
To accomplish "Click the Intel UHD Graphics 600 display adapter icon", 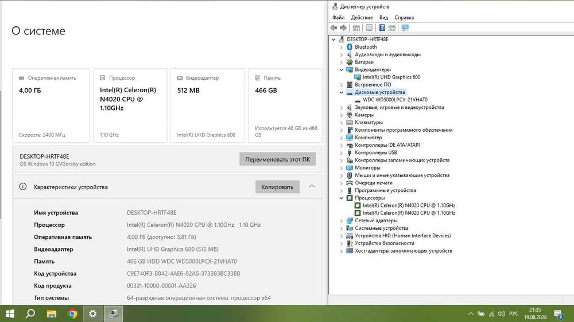I will tap(357, 77).
